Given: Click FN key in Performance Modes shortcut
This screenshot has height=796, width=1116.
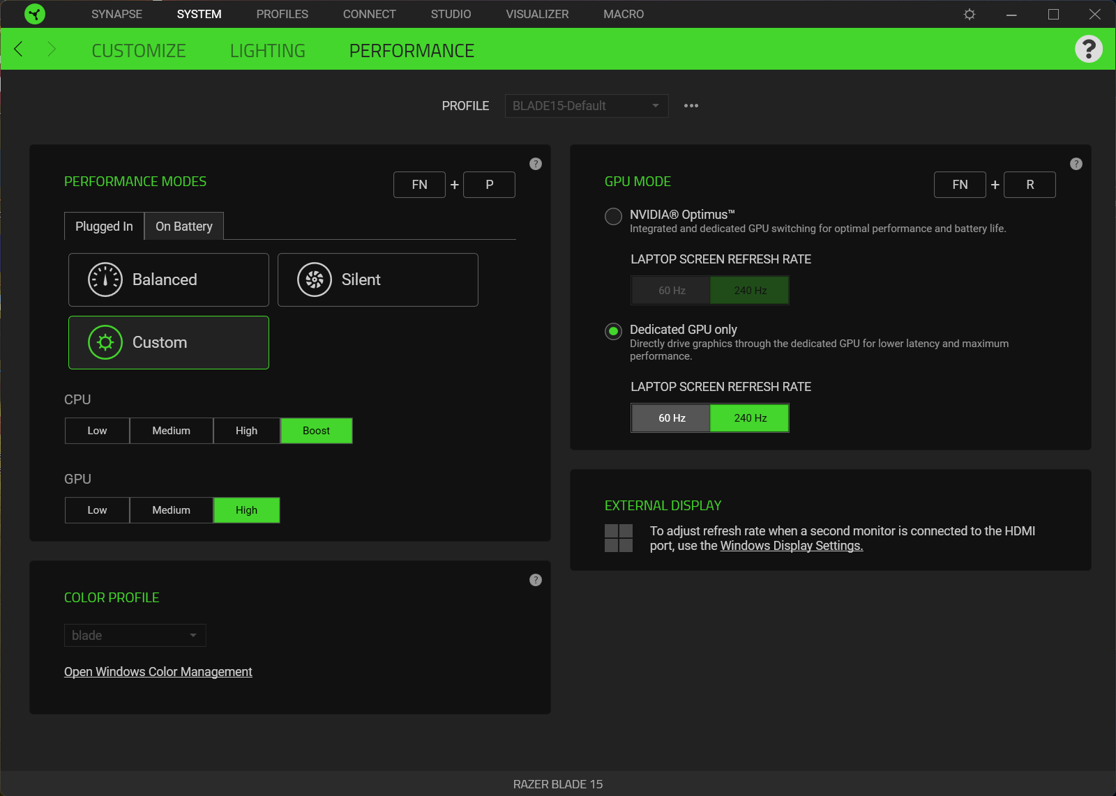Looking at the screenshot, I should tap(419, 185).
